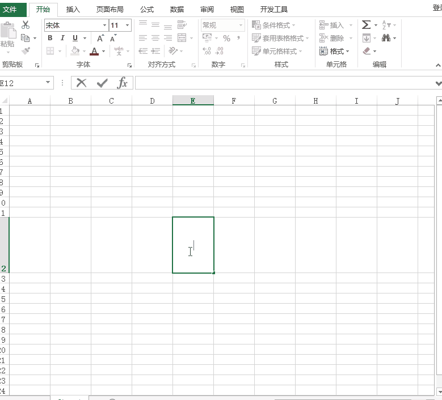Viewport: 442px width, 400px height.
Task: Open the font size dropdown showing 11
Action: tap(127, 25)
